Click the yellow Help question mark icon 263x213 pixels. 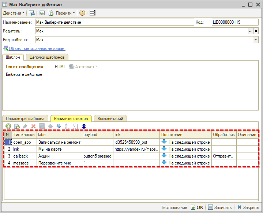pos(82,13)
